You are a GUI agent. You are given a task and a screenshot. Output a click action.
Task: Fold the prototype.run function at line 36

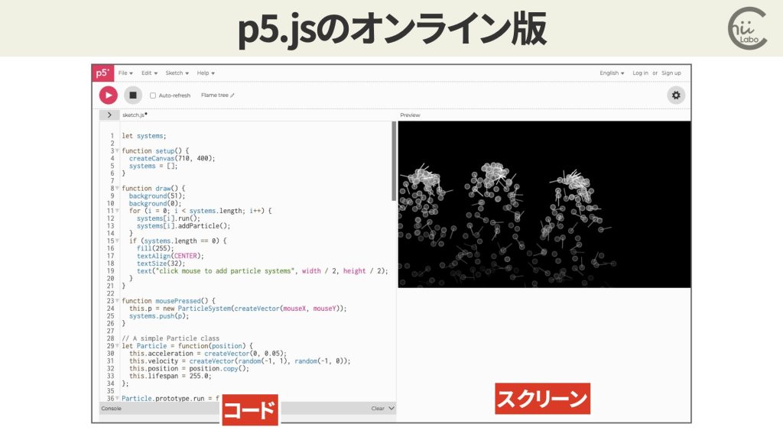pos(117,398)
